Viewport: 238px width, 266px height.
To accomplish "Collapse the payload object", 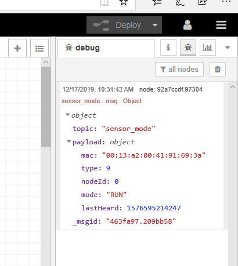I will pyautogui.click(x=68, y=141).
